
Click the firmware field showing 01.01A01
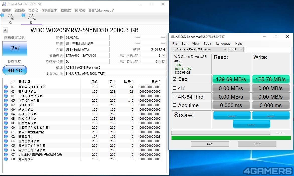pyautogui.click(x=87, y=37)
